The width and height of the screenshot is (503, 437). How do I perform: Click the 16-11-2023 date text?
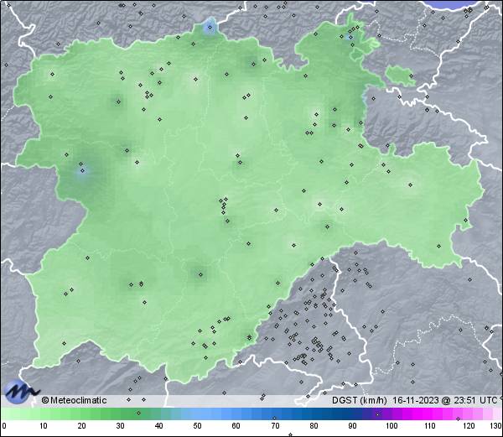pos(416,400)
